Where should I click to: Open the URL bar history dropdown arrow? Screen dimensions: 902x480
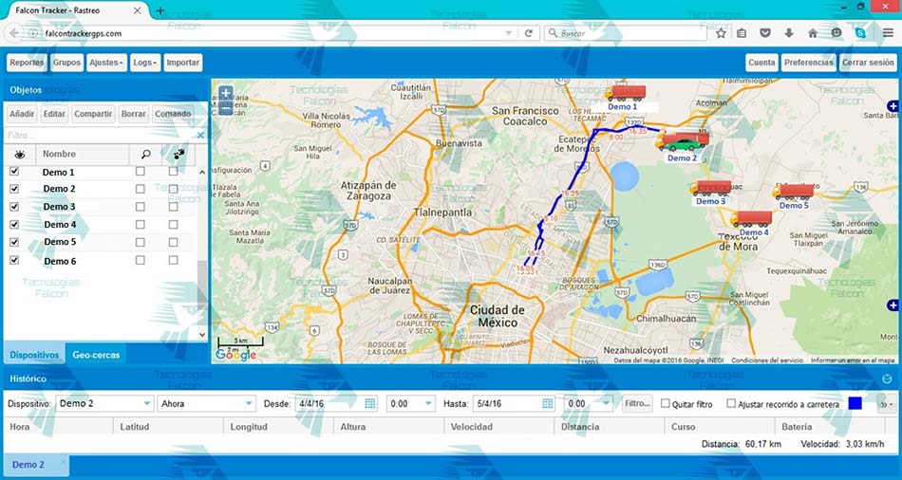coord(509,33)
